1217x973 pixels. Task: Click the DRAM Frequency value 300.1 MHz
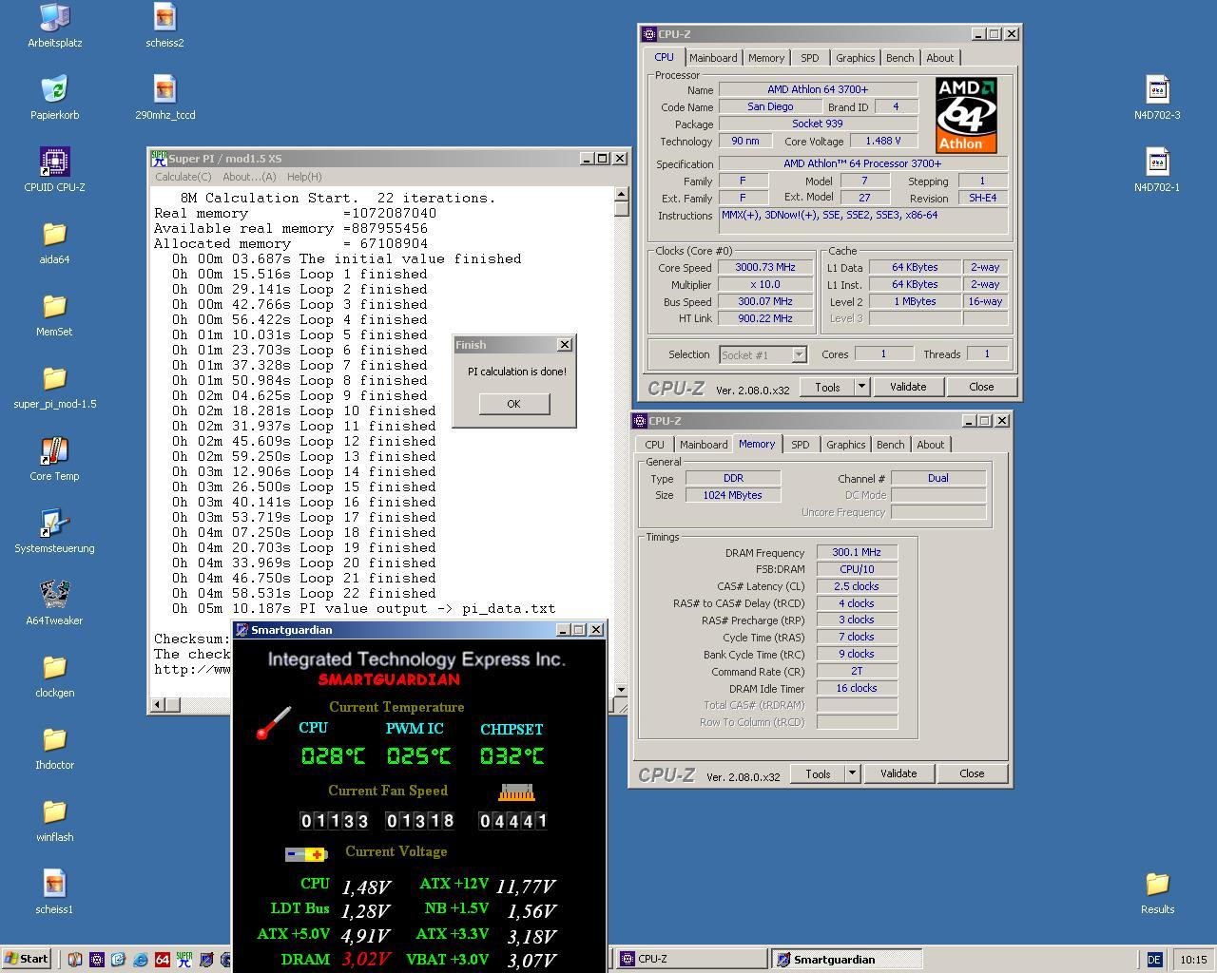(x=857, y=552)
